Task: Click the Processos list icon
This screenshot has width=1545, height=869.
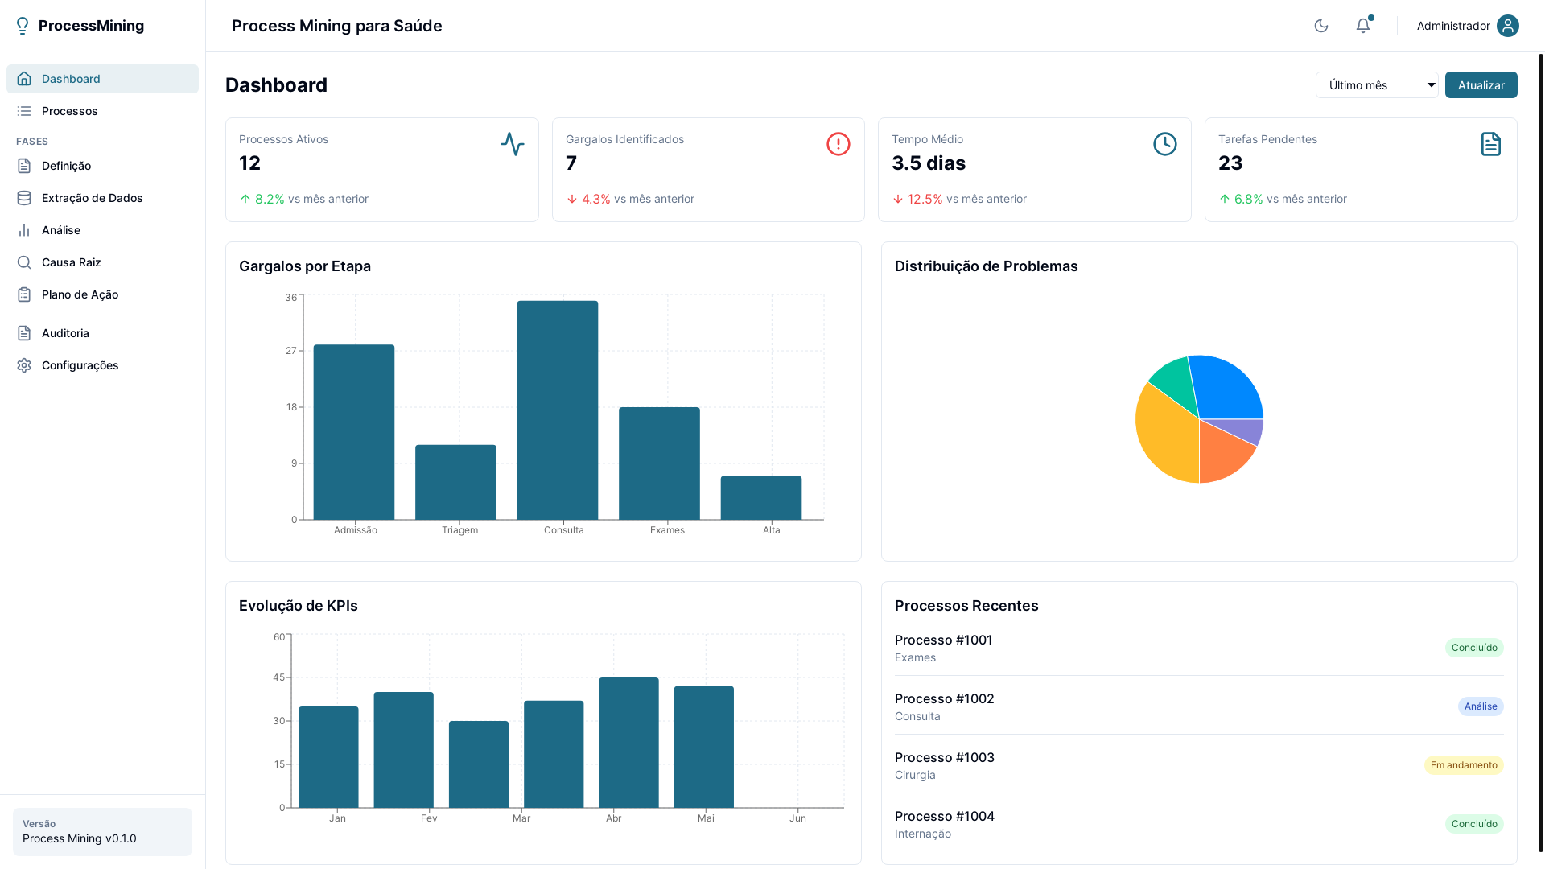Action: (x=24, y=111)
